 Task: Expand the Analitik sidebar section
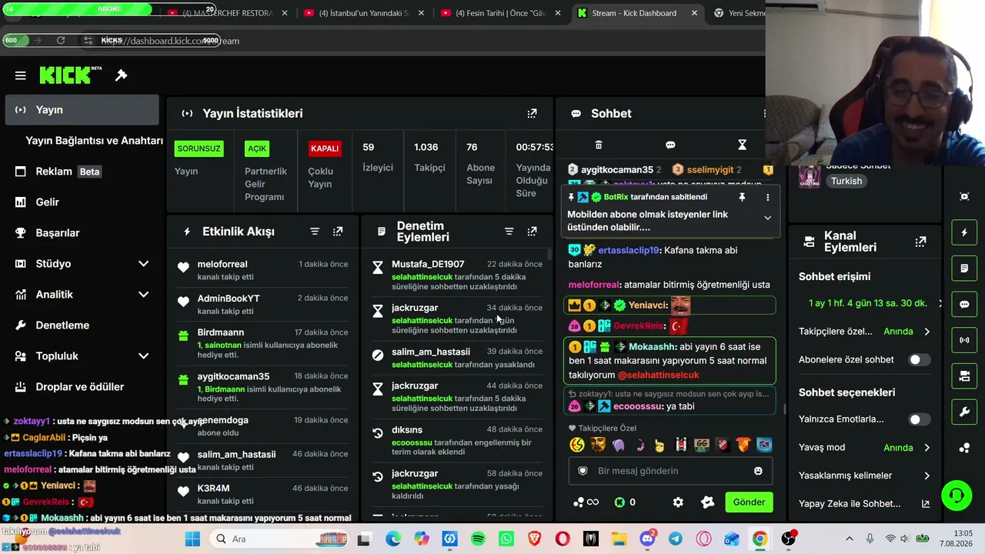143,295
